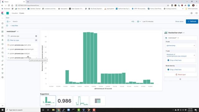
Task: Switch to the Kibana browser tab
Action: 13,2
